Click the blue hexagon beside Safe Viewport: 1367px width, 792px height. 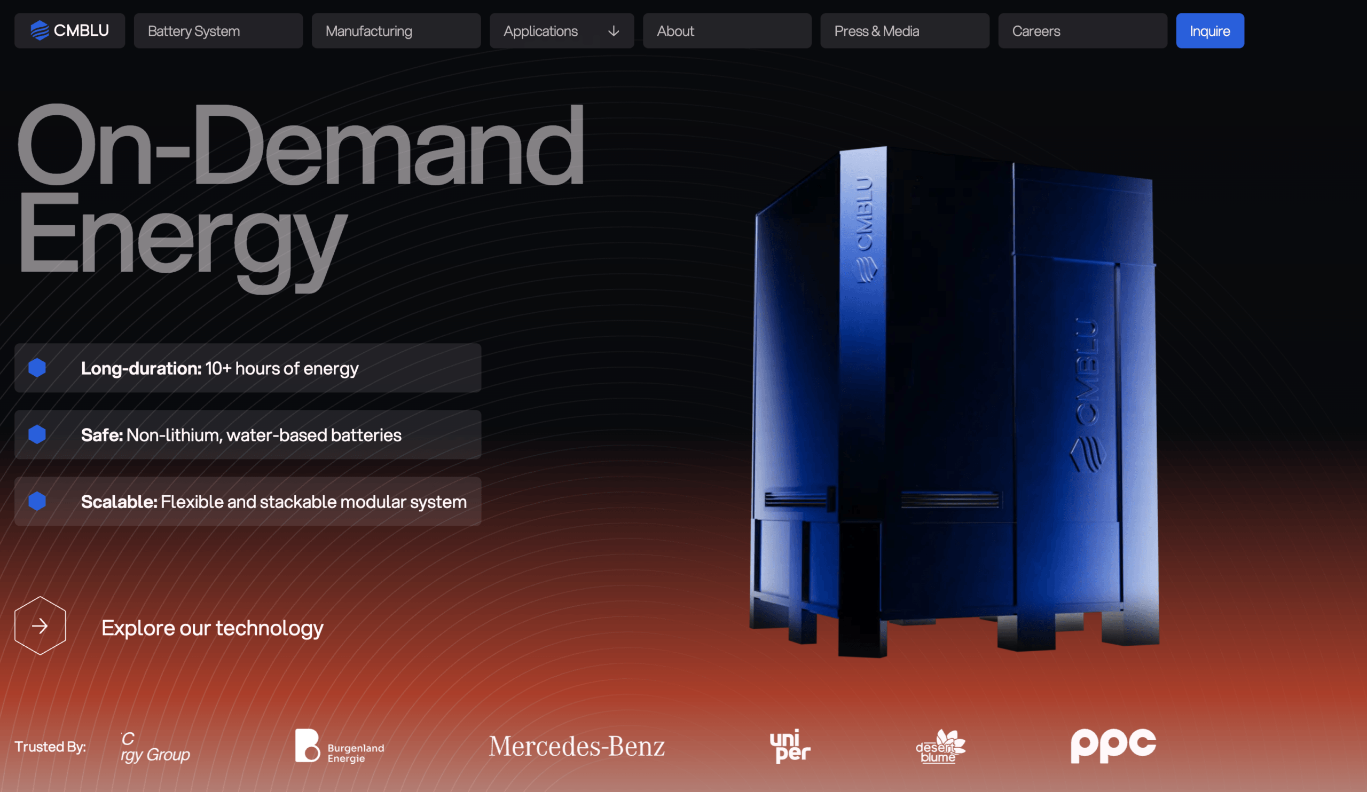pos(37,434)
